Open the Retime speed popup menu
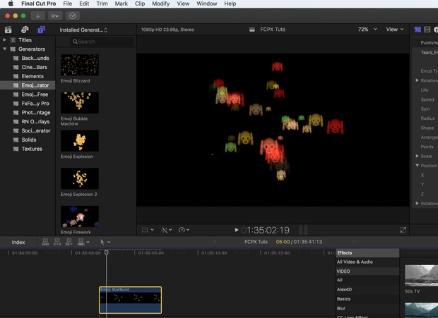 [x=184, y=230]
